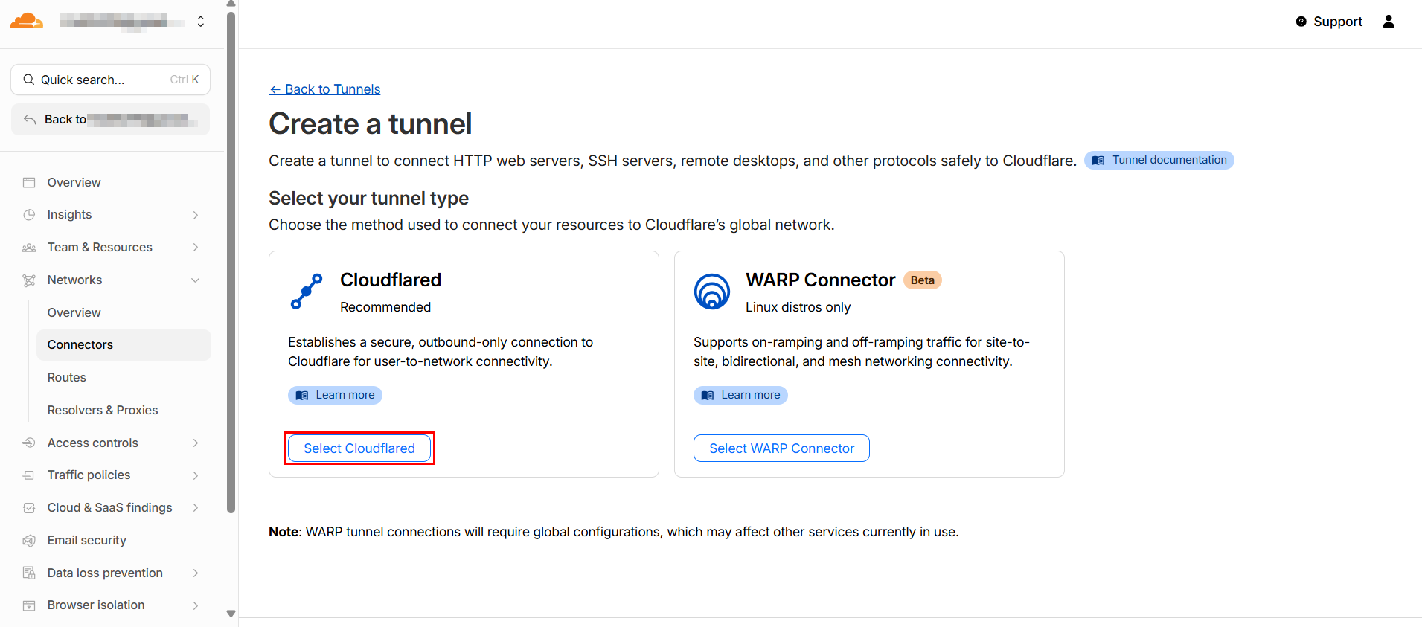Collapse the Networks section chevron
This screenshot has height=627, width=1422.
tap(196, 280)
